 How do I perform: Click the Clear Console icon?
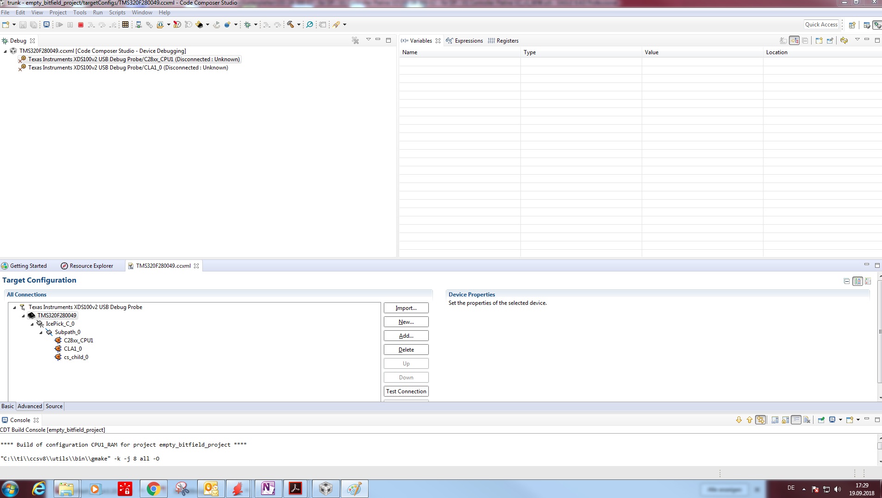(x=807, y=420)
